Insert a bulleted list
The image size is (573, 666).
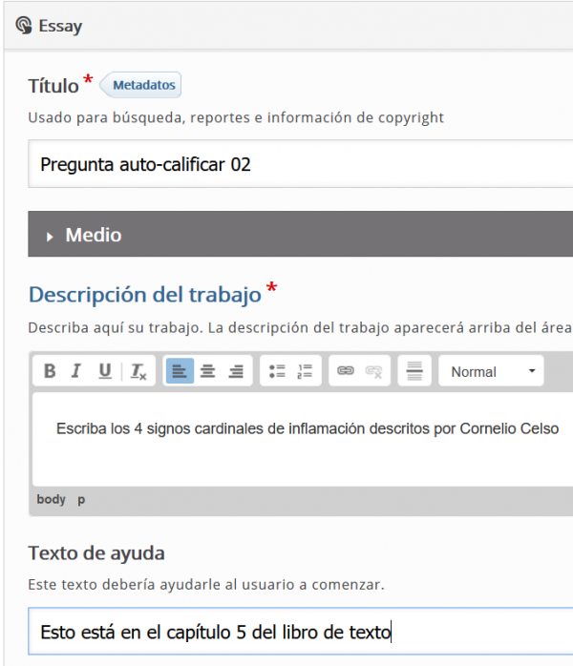277,371
